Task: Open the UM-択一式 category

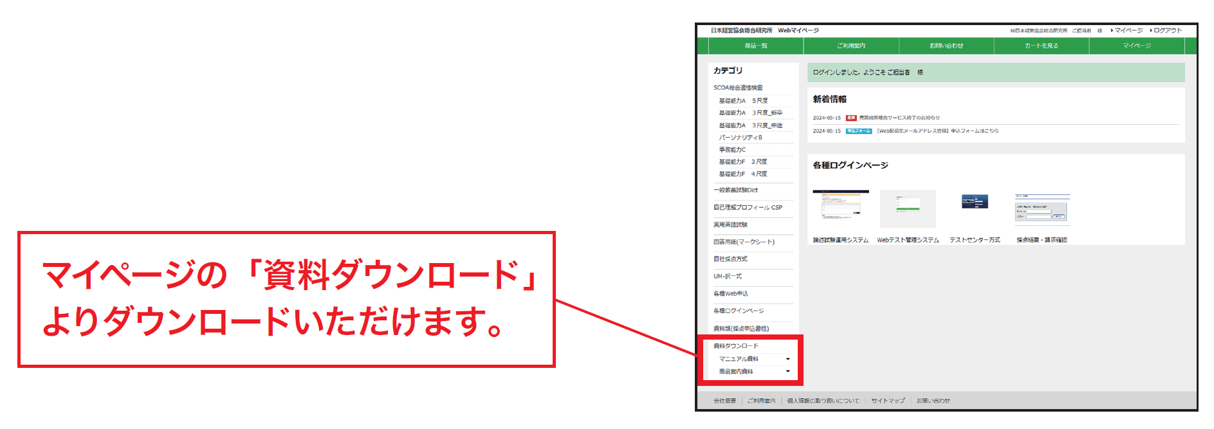Action: [x=728, y=277]
